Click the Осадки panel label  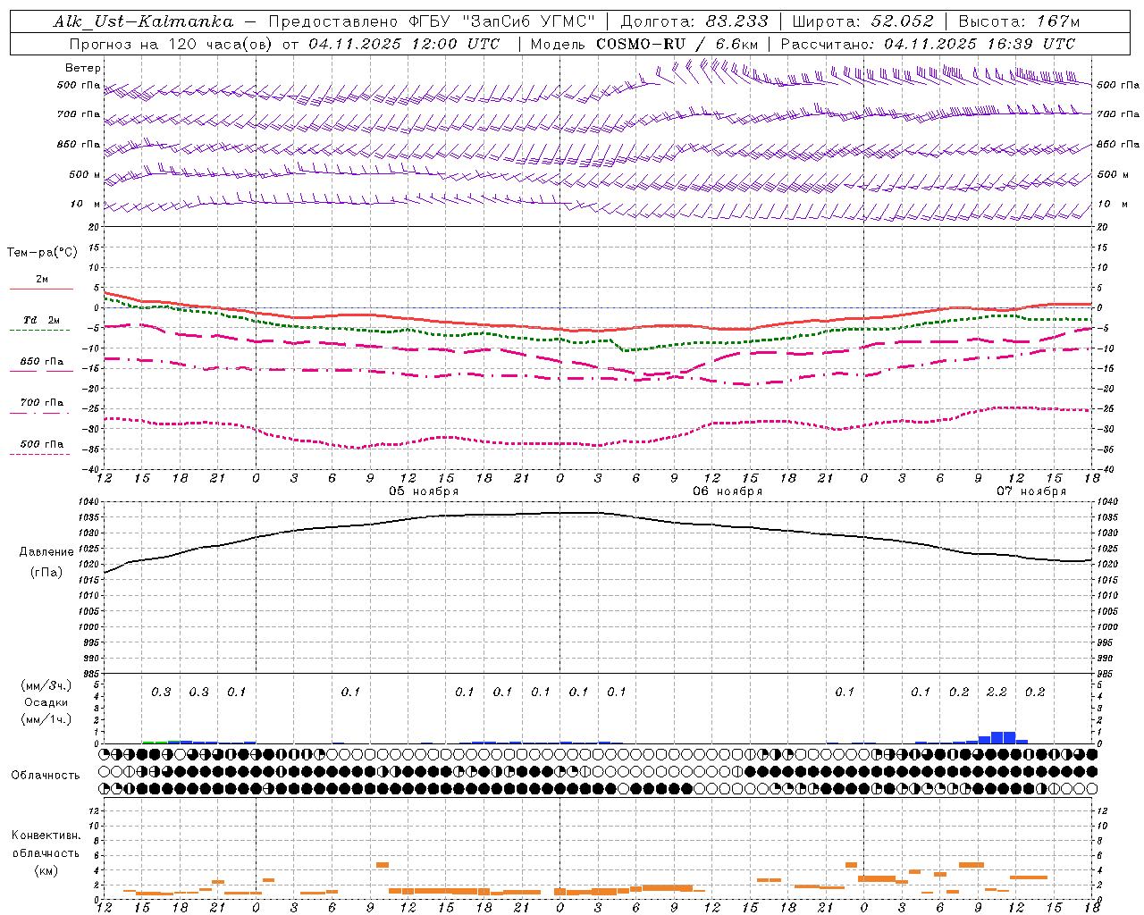(46, 703)
